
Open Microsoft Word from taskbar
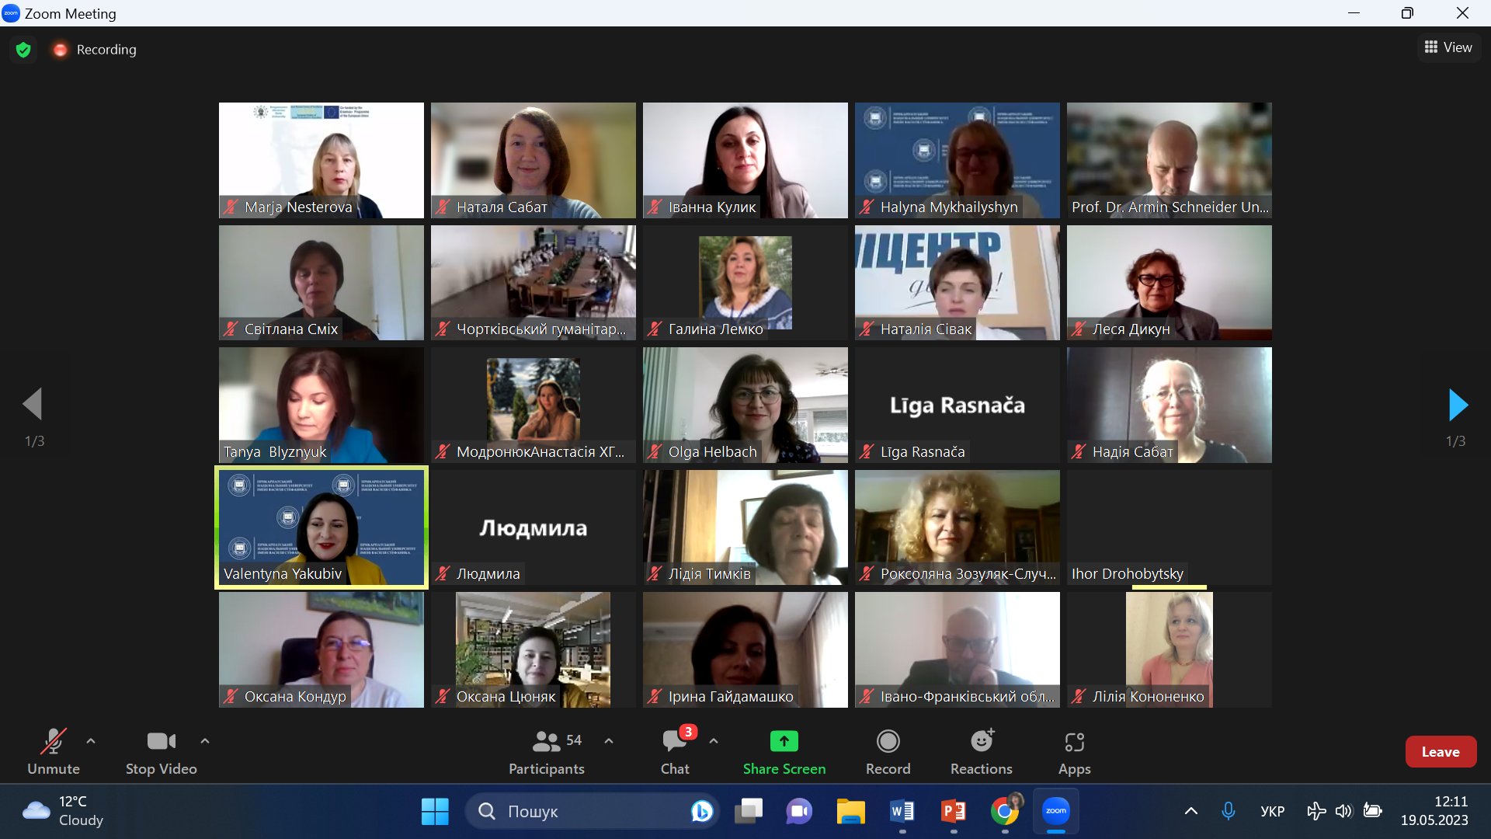pyautogui.click(x=902, y=811)
